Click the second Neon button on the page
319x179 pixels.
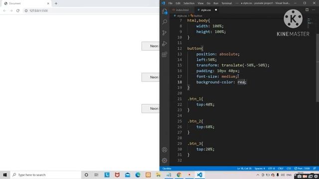tap(151, 78)
